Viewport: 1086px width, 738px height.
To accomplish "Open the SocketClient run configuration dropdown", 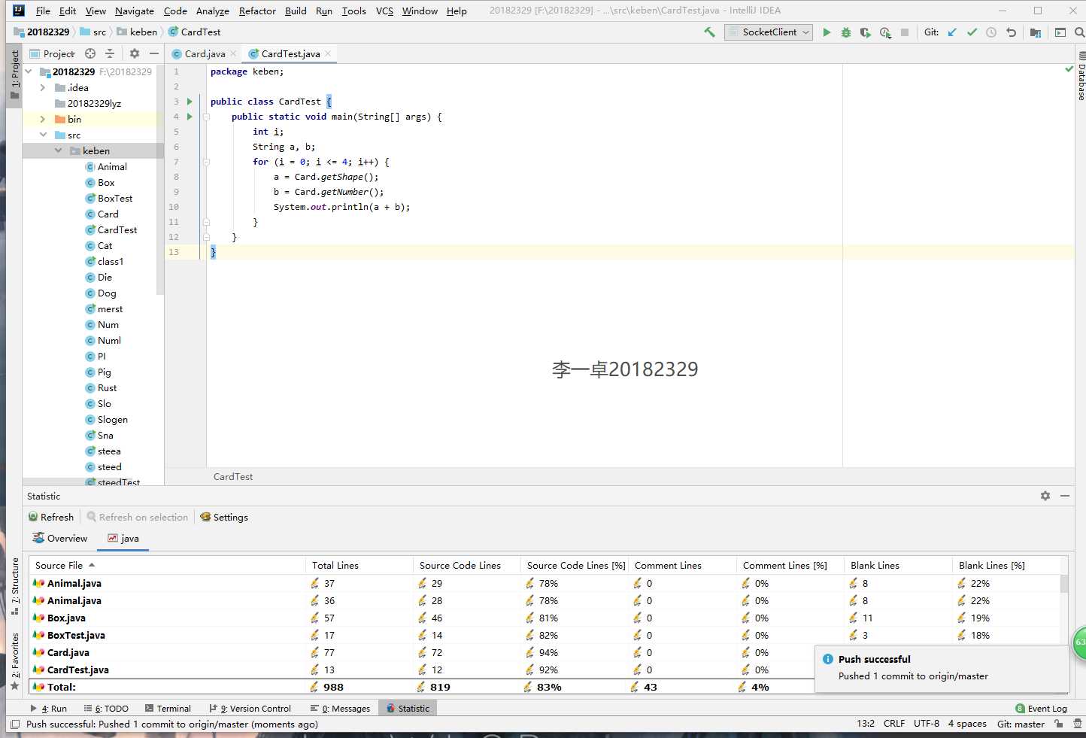I will 769,32.
